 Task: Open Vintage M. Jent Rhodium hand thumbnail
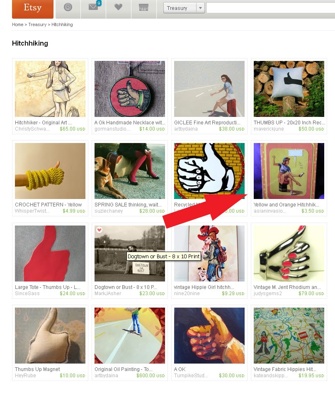point(289,253)
